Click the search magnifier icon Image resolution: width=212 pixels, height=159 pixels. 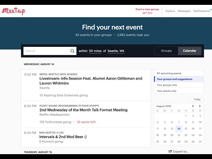pos(72,51)
